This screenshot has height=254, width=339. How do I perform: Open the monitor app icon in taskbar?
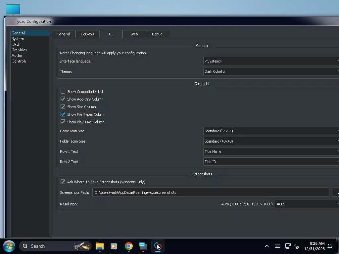pos(143,246)
